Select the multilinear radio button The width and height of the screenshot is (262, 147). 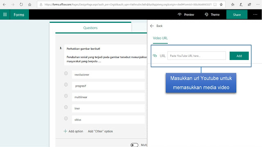point(66,96)
